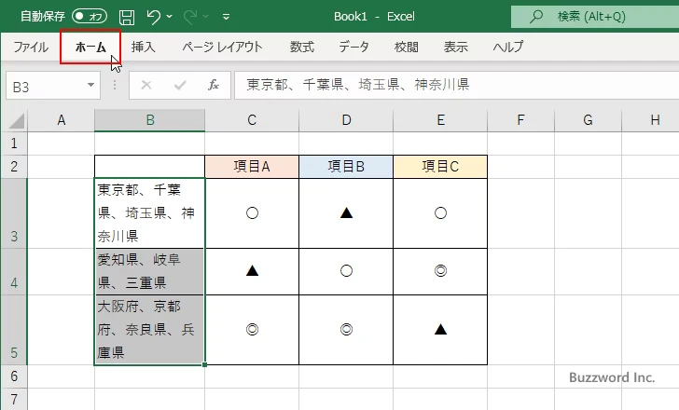Open the Redo history dropdown arrow
Screen dimensions: 679x410
206,17
